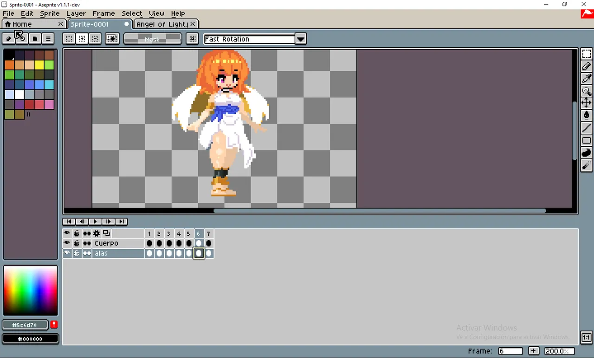Select the Eraser tool in right toolbar

click(587, 67)
